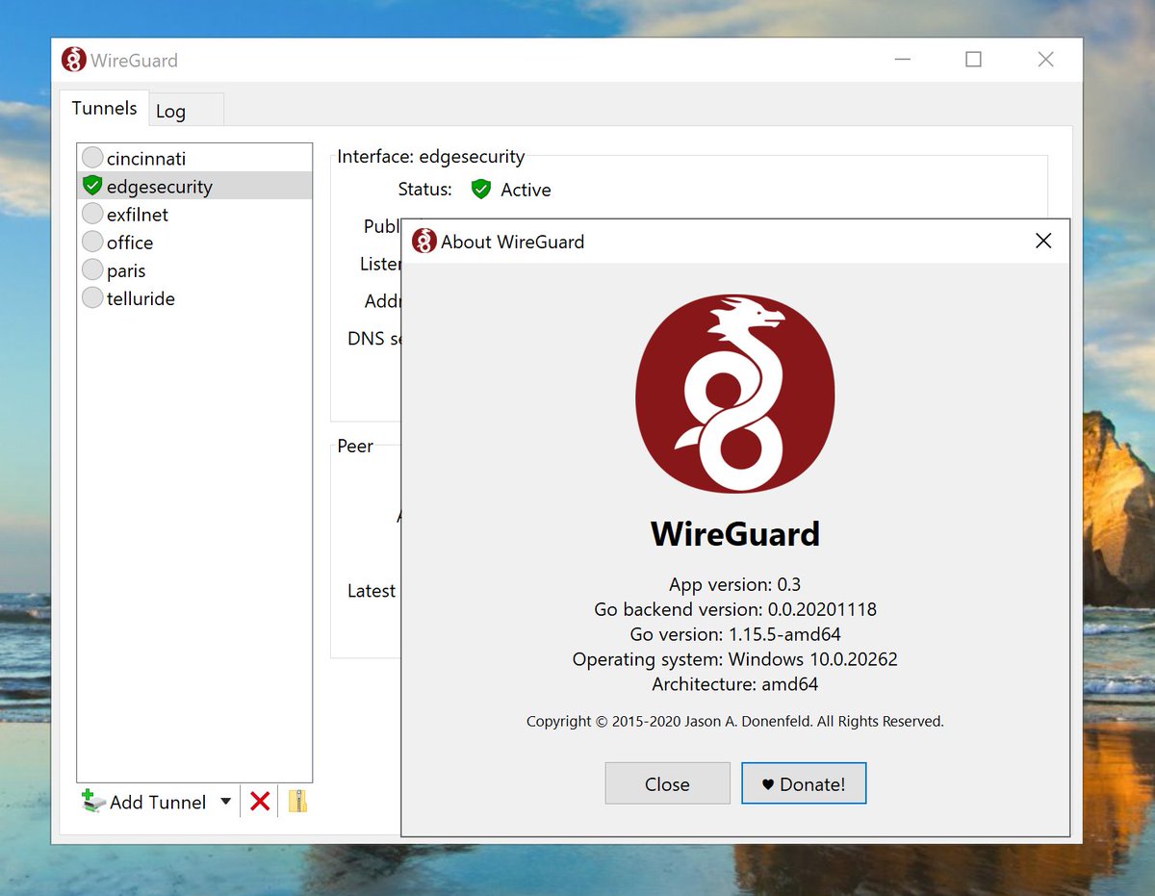Click the Architecture: amd64 text
1155x896 pixels.
coord(735,684)
